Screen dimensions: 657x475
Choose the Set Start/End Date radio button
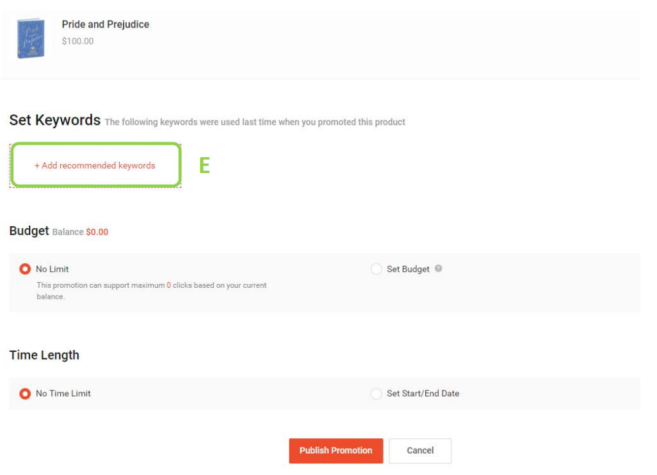tap(377, 394)
